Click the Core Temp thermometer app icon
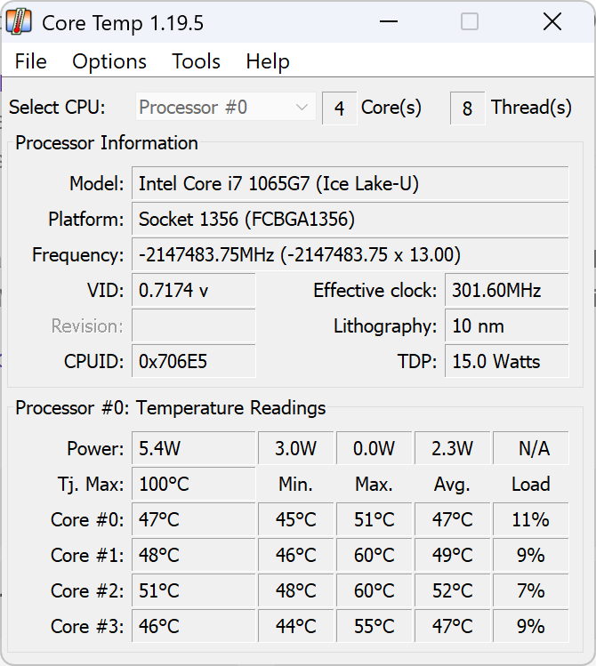This screenshot has height=666, width=596. tap(19, 21)
